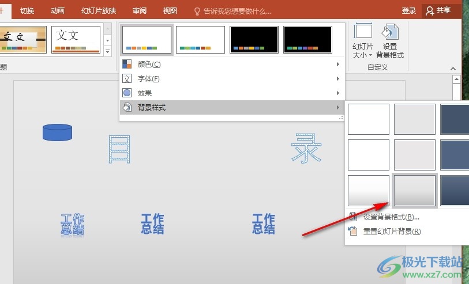The width and height of the screenshot is (469, 284).
Task: Click the vertical scrollbar up arrow
Action: [x=456, y=79]
